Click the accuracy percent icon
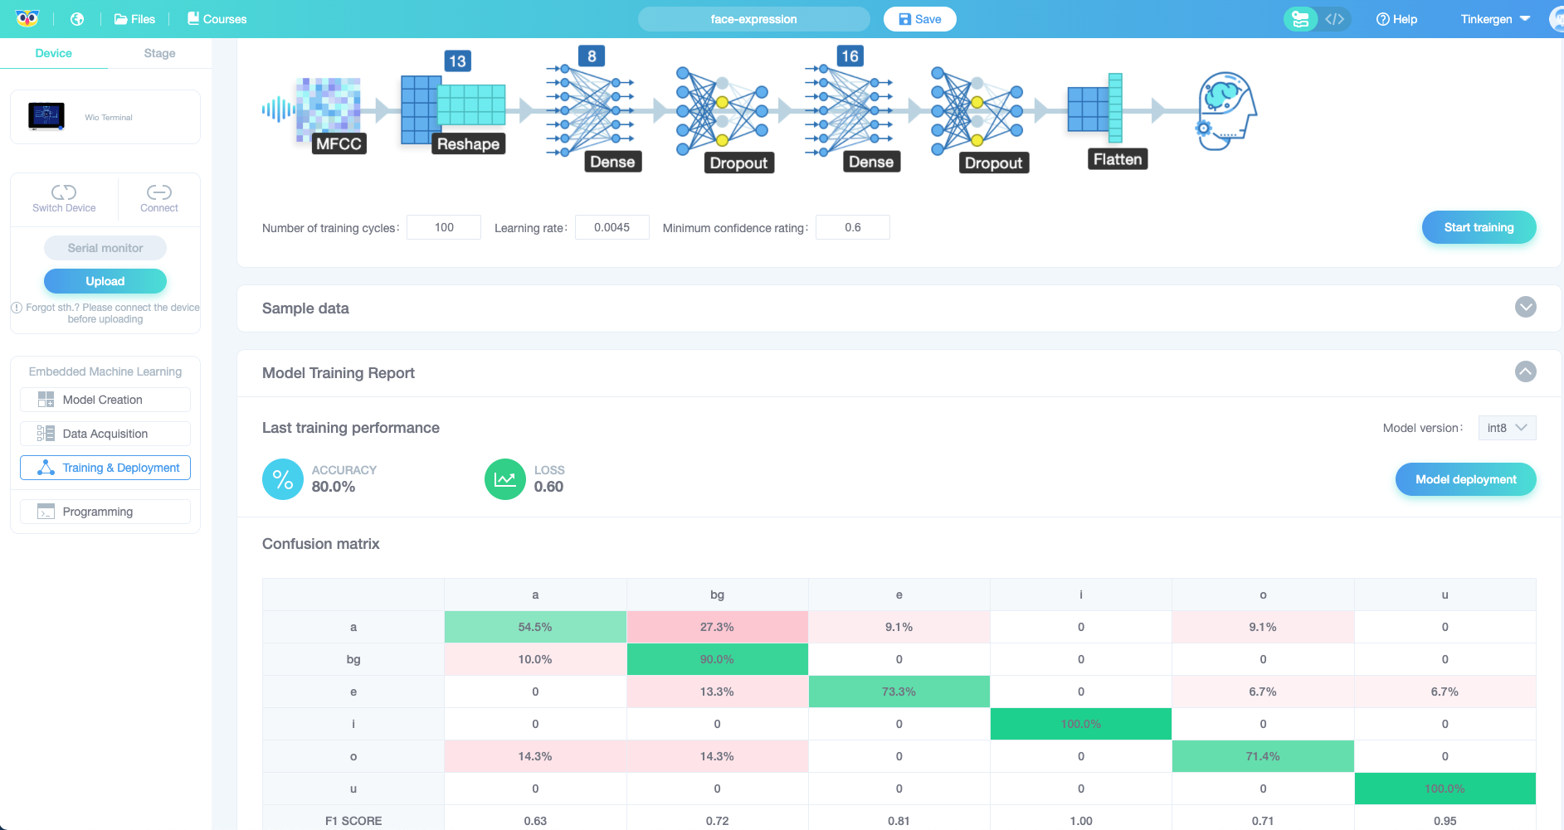 point(283,479)
